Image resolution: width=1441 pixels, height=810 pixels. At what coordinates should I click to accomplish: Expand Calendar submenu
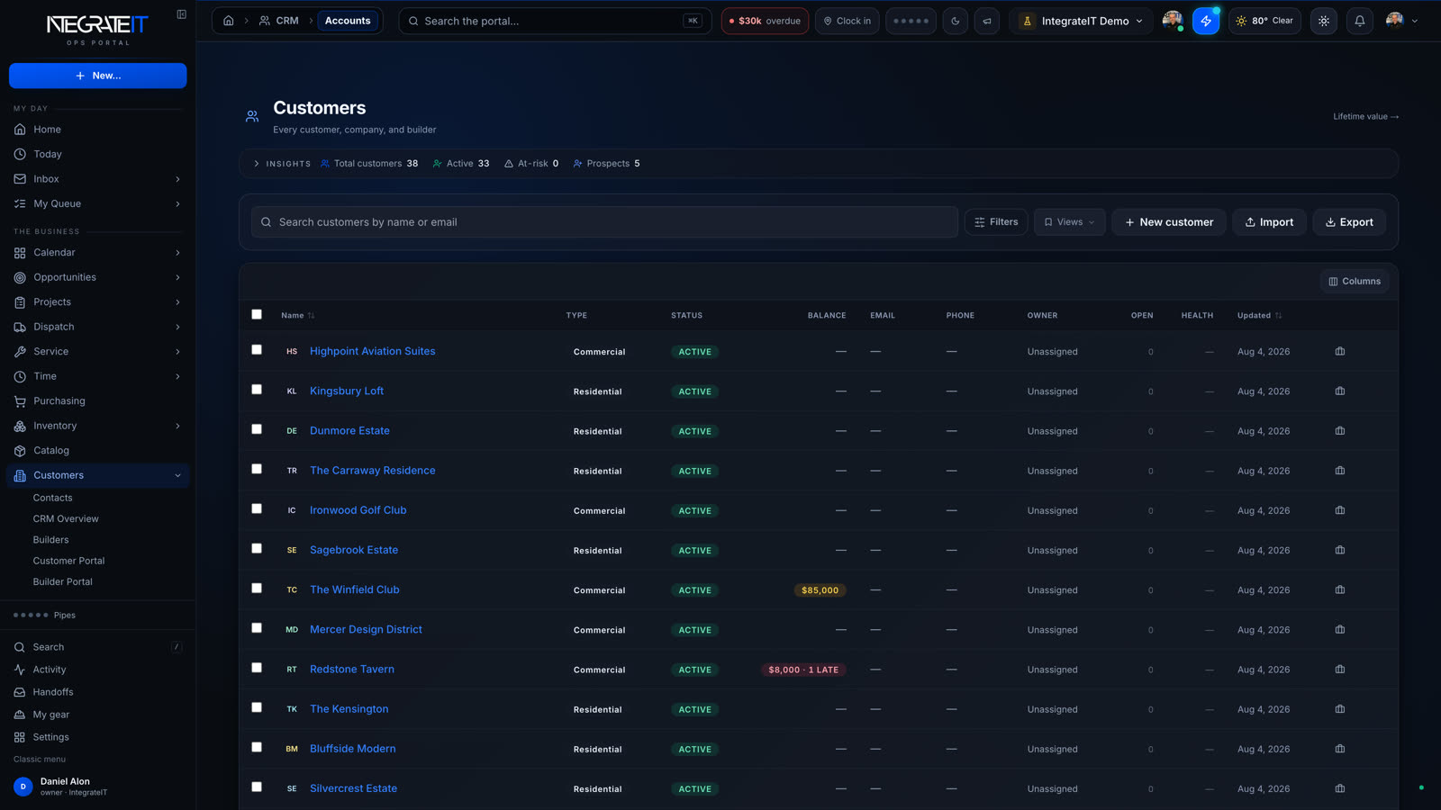coord(177,253)
